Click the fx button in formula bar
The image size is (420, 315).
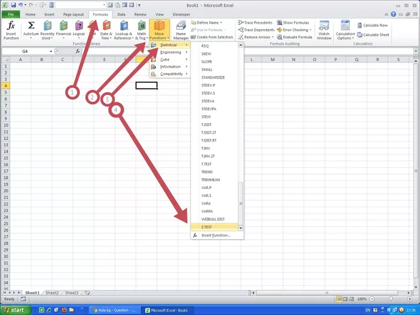tap(77, 51)
